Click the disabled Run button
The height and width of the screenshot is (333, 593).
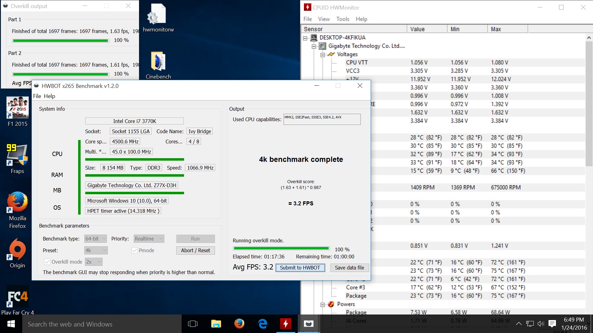[196, 239]
